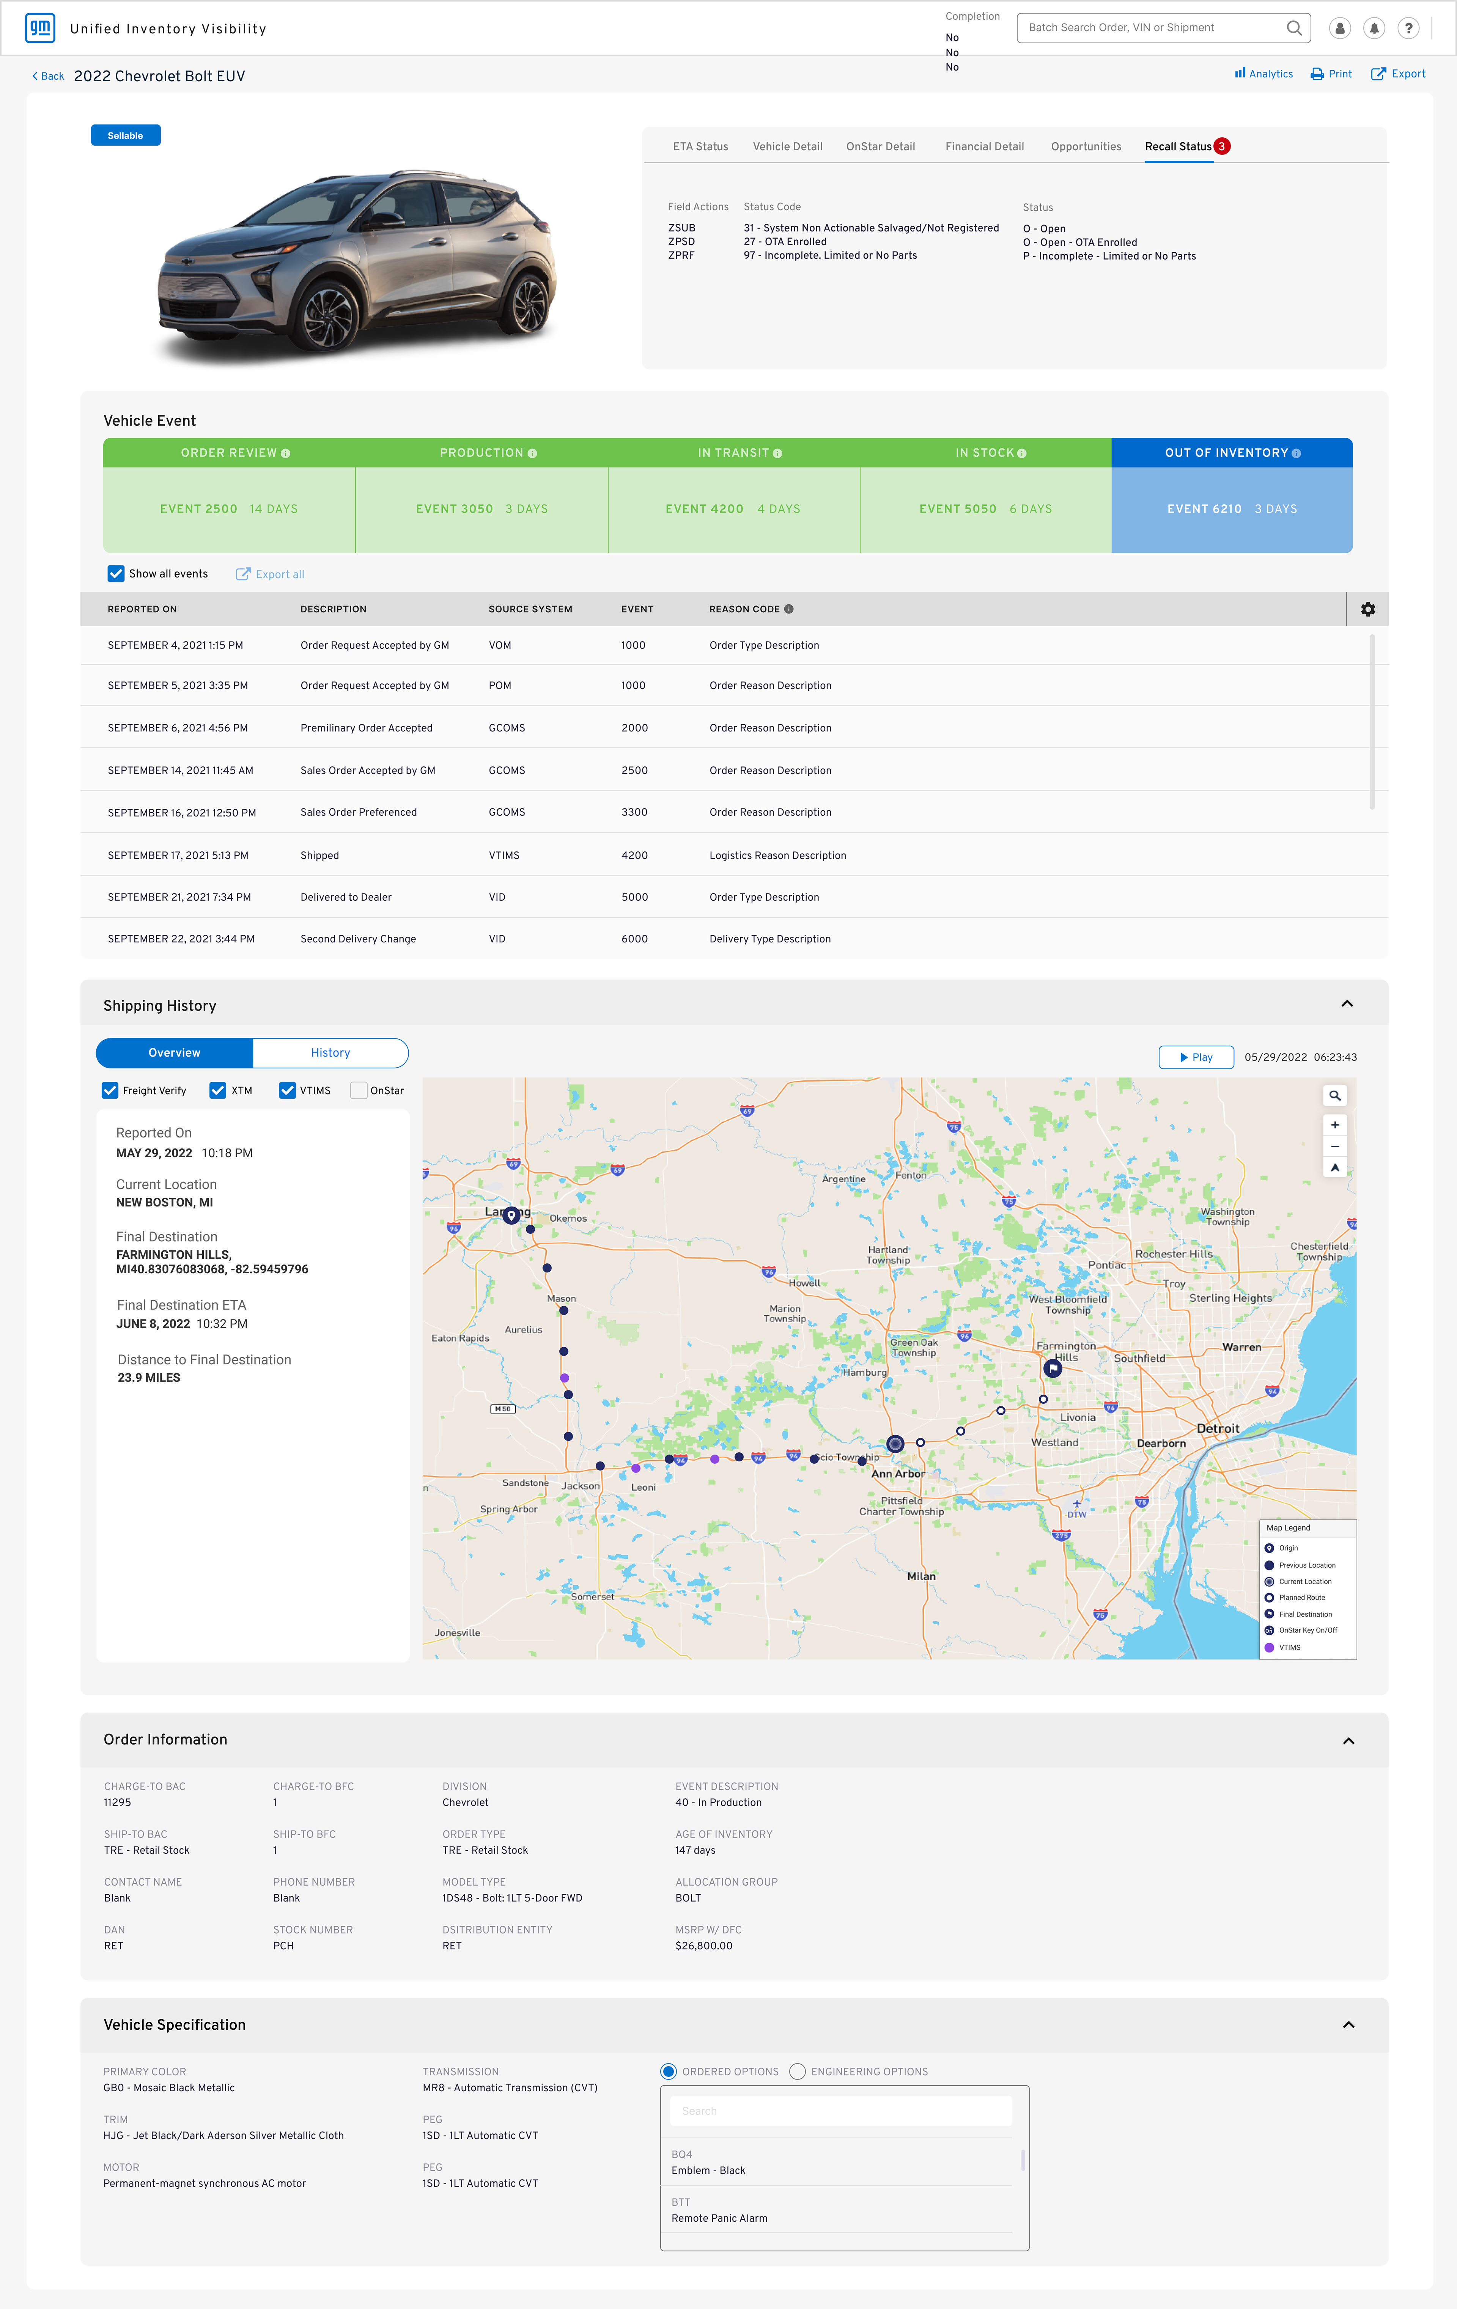Click the Print printer icon
The image size is (1457, 2309).
1317,74
